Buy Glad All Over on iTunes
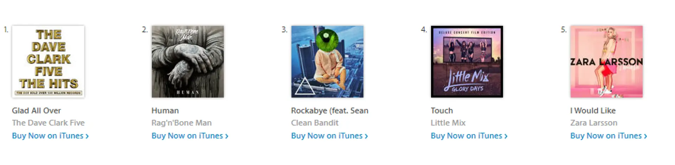 click(x=50, y=136)
